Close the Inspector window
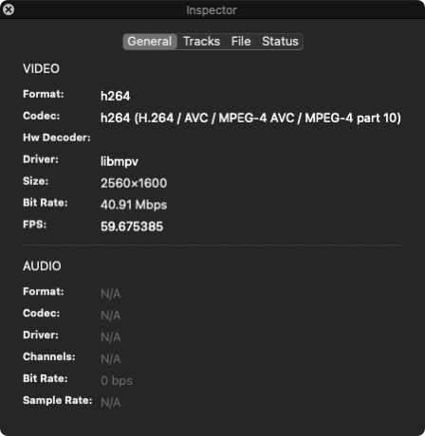 (9, 9)
